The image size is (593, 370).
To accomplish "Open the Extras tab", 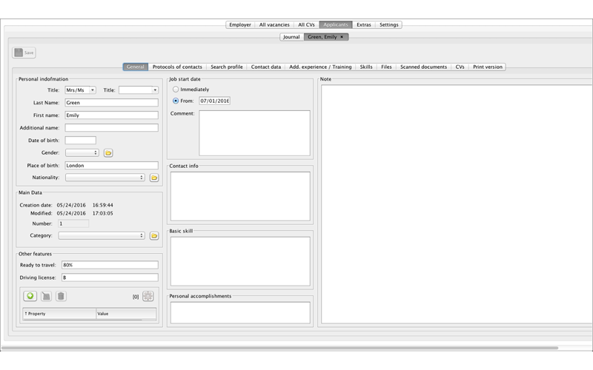I will click(364, 24).
